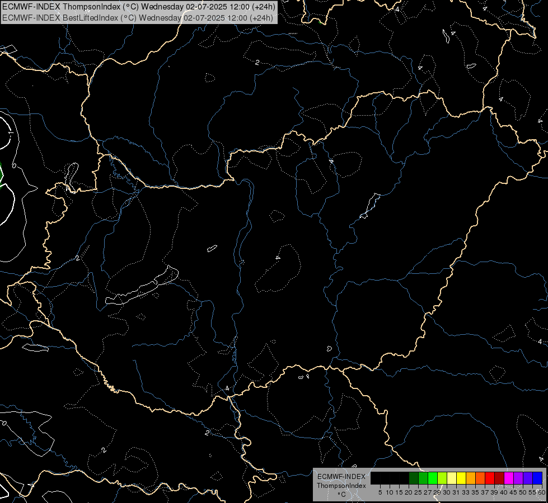Pick the bright yellow 31–33 legend swatch

[x=461, y=478]
